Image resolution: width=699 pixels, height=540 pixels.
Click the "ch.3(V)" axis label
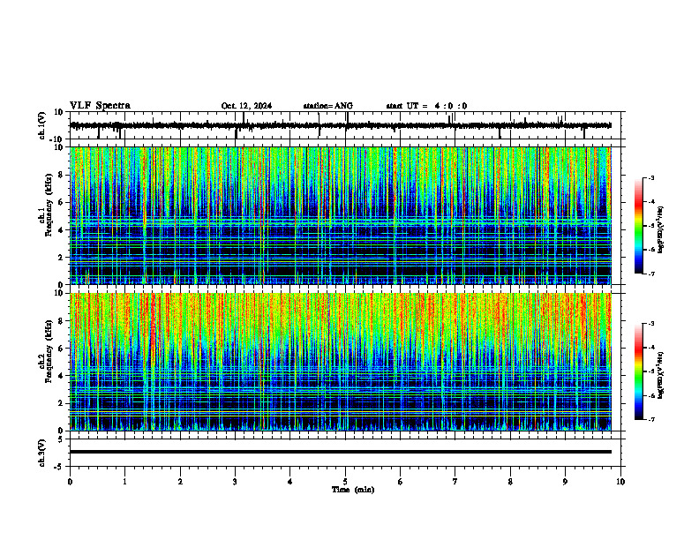point(42,454)
